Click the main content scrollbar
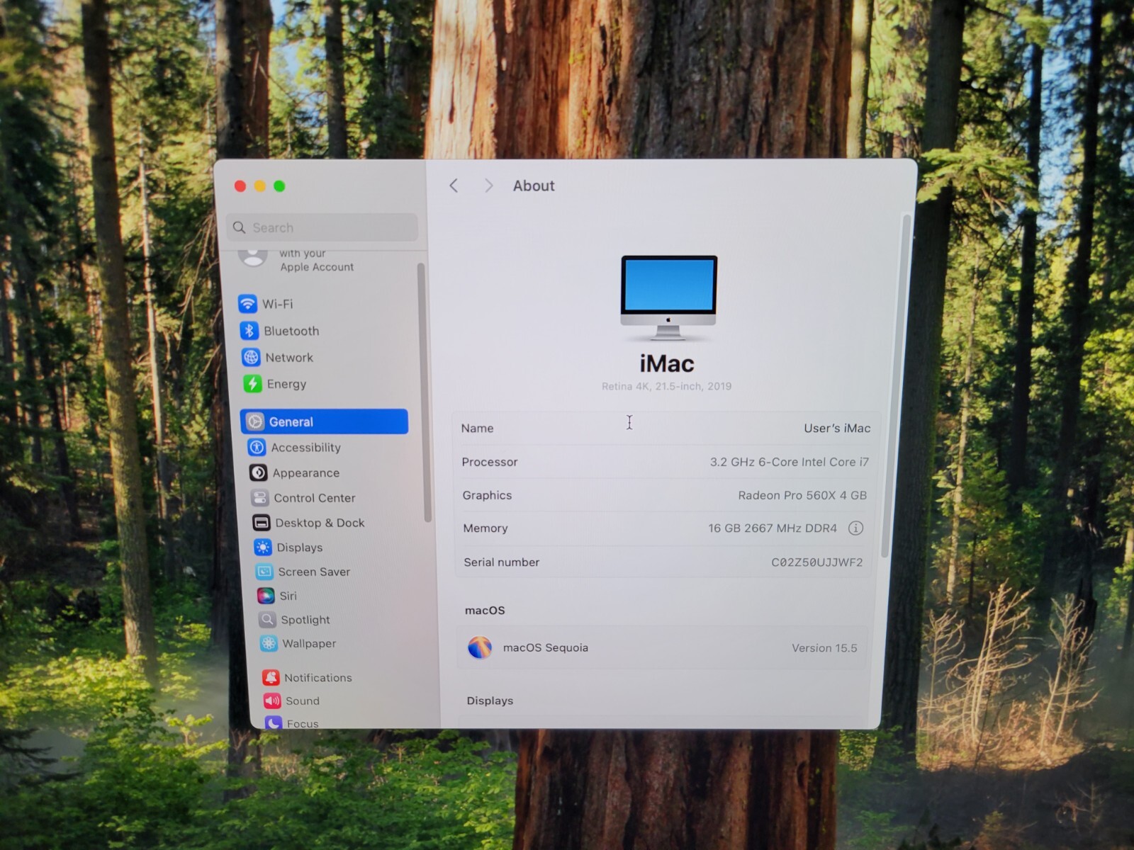The height and width of the screenshot is (850, 1134). (x=894, y=386)
